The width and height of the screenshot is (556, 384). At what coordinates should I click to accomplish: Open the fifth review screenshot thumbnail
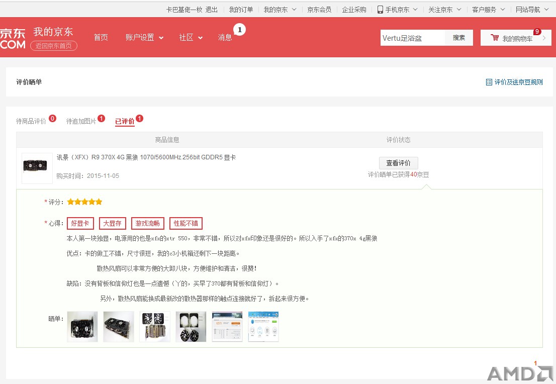(x=227, y=327)
